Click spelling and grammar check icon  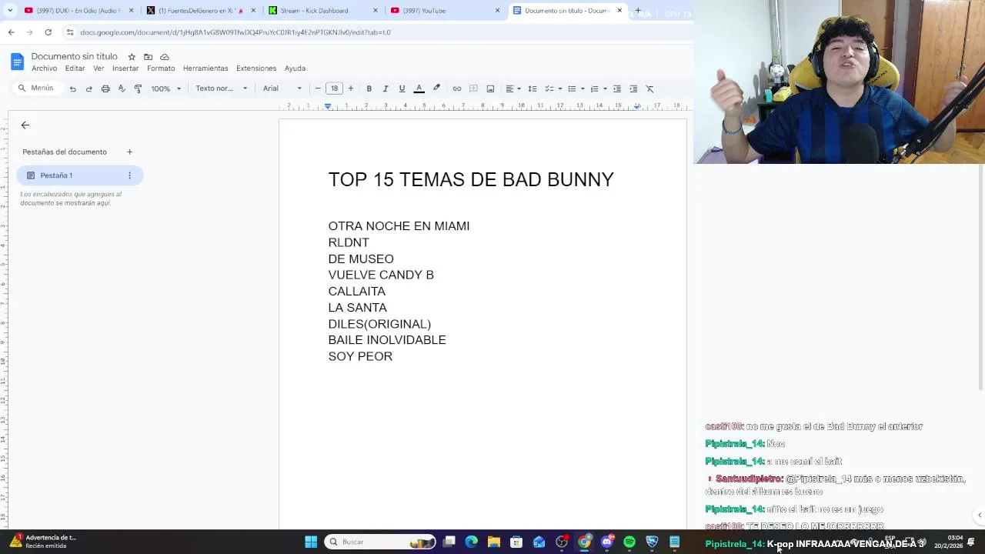click(x=122, y=88)
